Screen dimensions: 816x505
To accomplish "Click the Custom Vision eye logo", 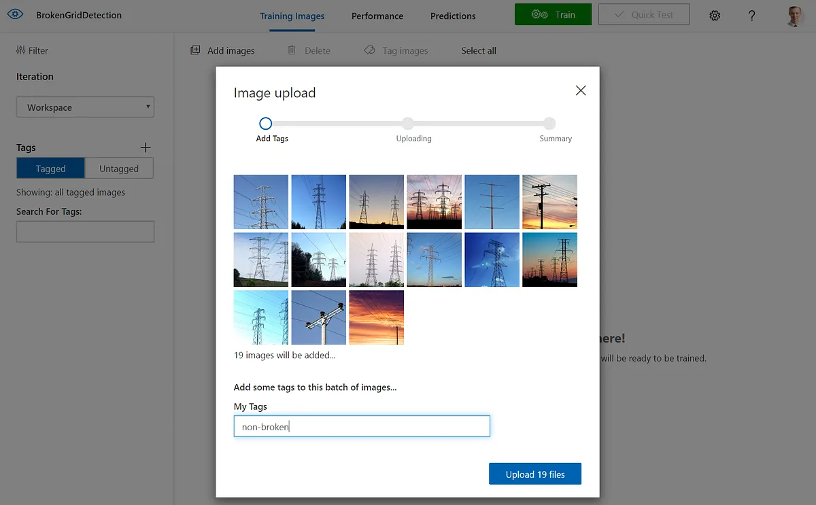I will [15, 14].
